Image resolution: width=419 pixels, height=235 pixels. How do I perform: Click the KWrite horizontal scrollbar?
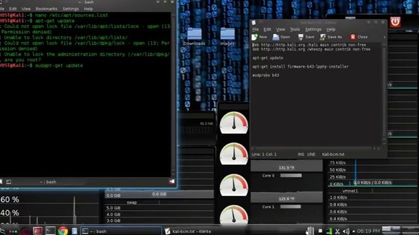(316, 148)
